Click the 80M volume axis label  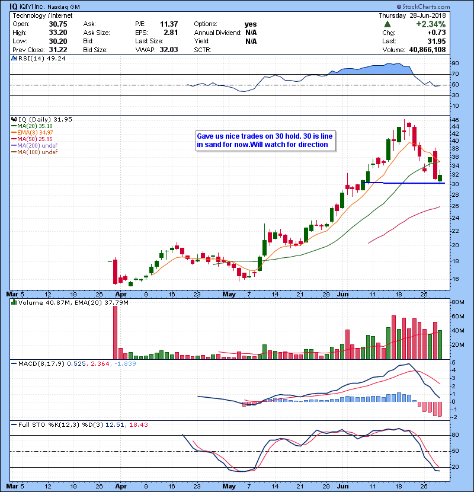point(457,302)
